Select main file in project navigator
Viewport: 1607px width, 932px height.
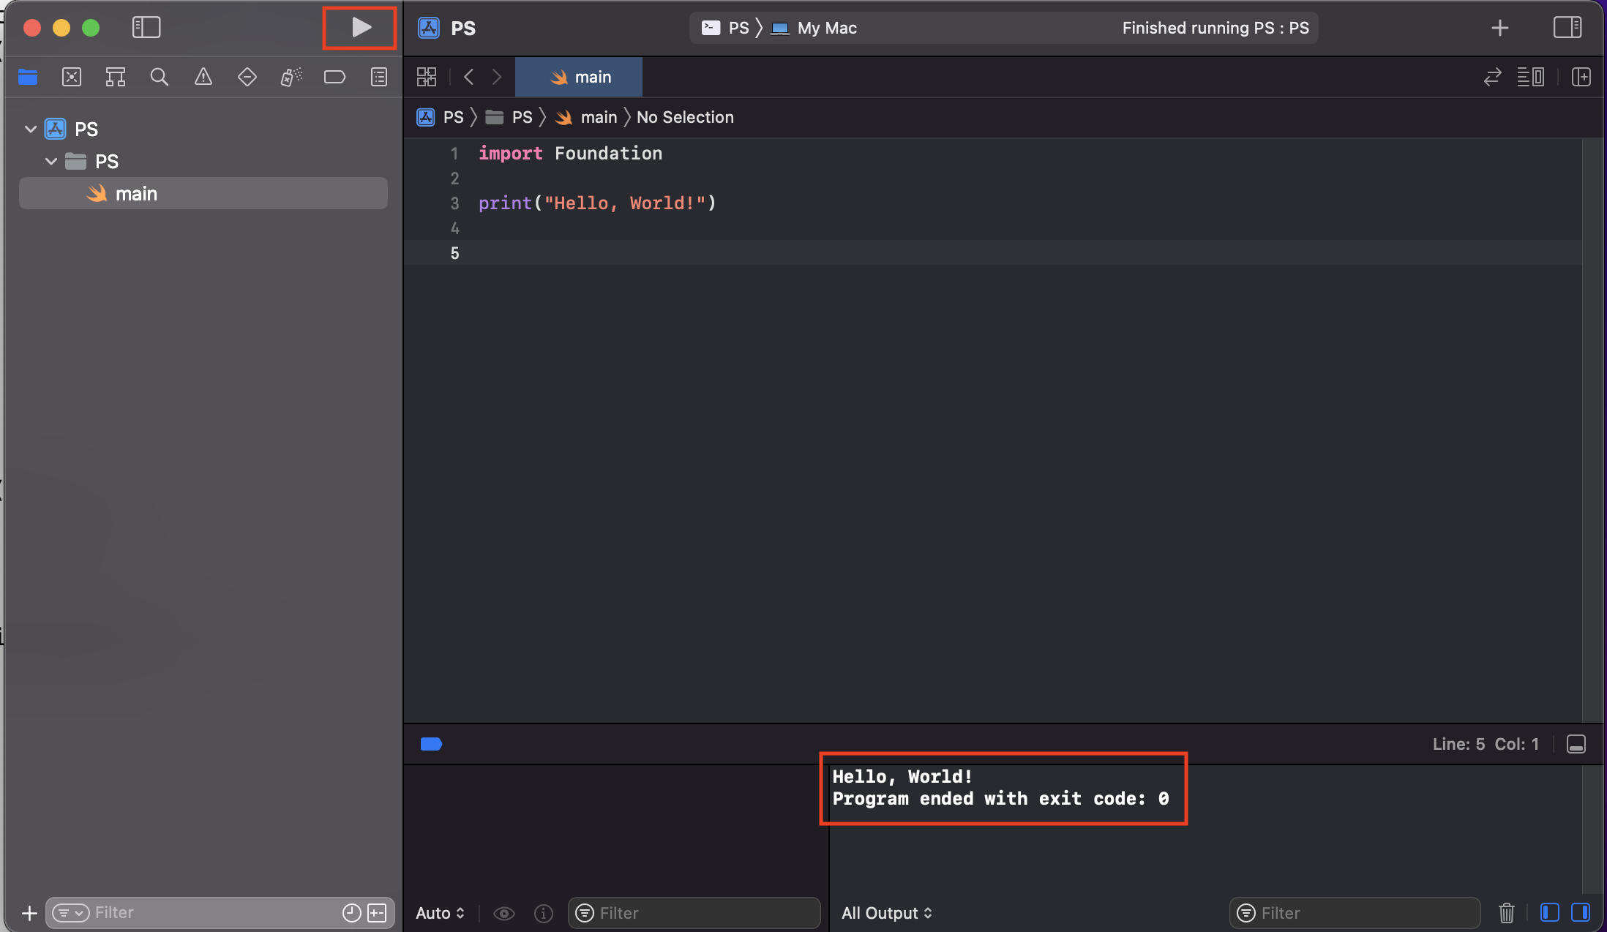(x=136, y=194)
